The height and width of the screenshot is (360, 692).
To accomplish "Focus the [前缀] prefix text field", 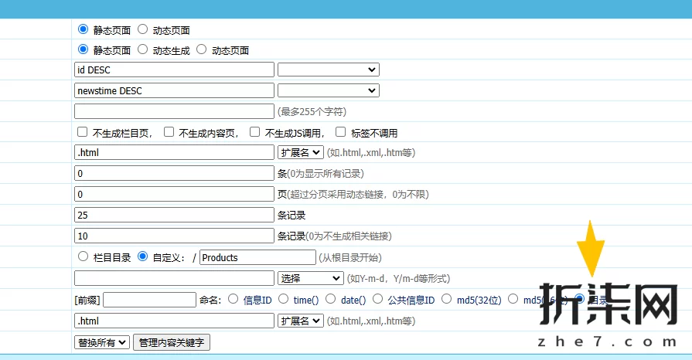I will 149,300.
